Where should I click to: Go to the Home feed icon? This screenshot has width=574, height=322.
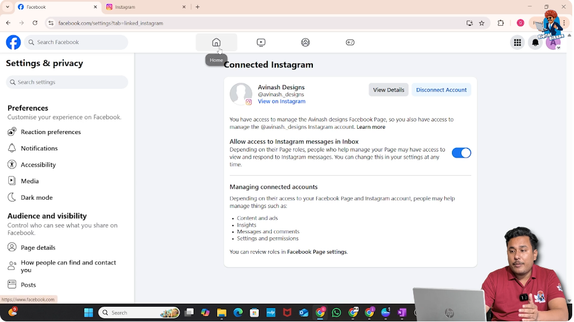click(x=217, y=42)
